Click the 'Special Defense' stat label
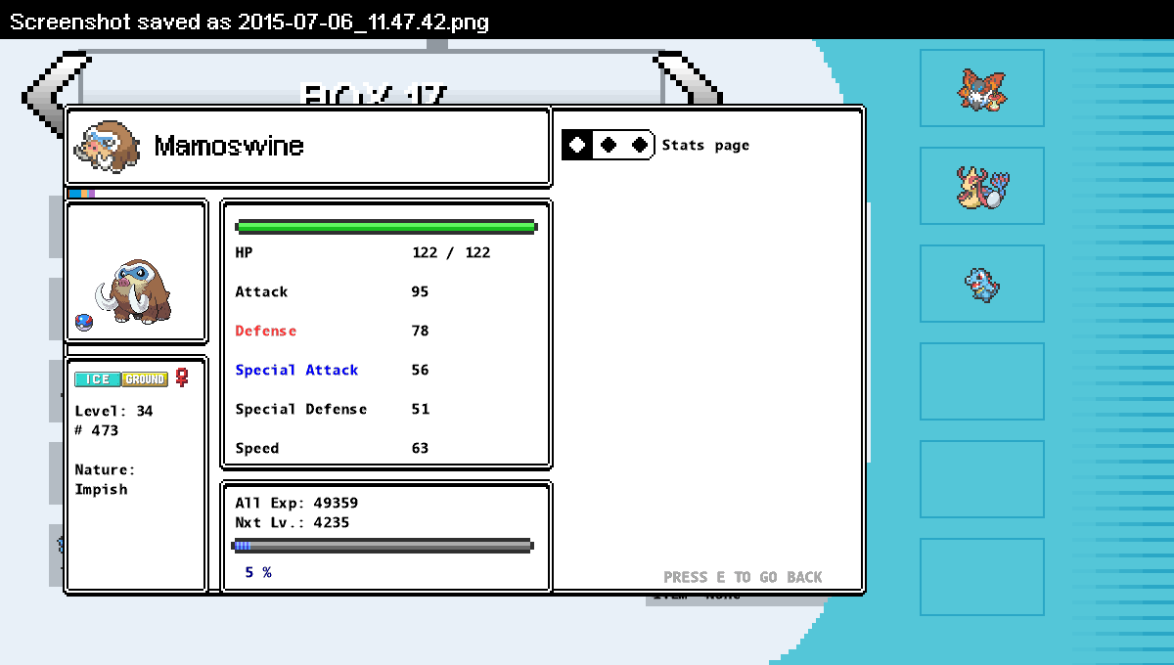Image resolution: width=1174 pixels, height=665 pixels. click(300, 409)
